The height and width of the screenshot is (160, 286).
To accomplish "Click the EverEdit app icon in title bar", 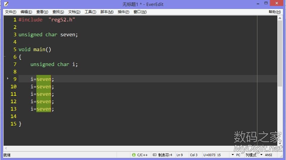I will click(x=6, y=4).
